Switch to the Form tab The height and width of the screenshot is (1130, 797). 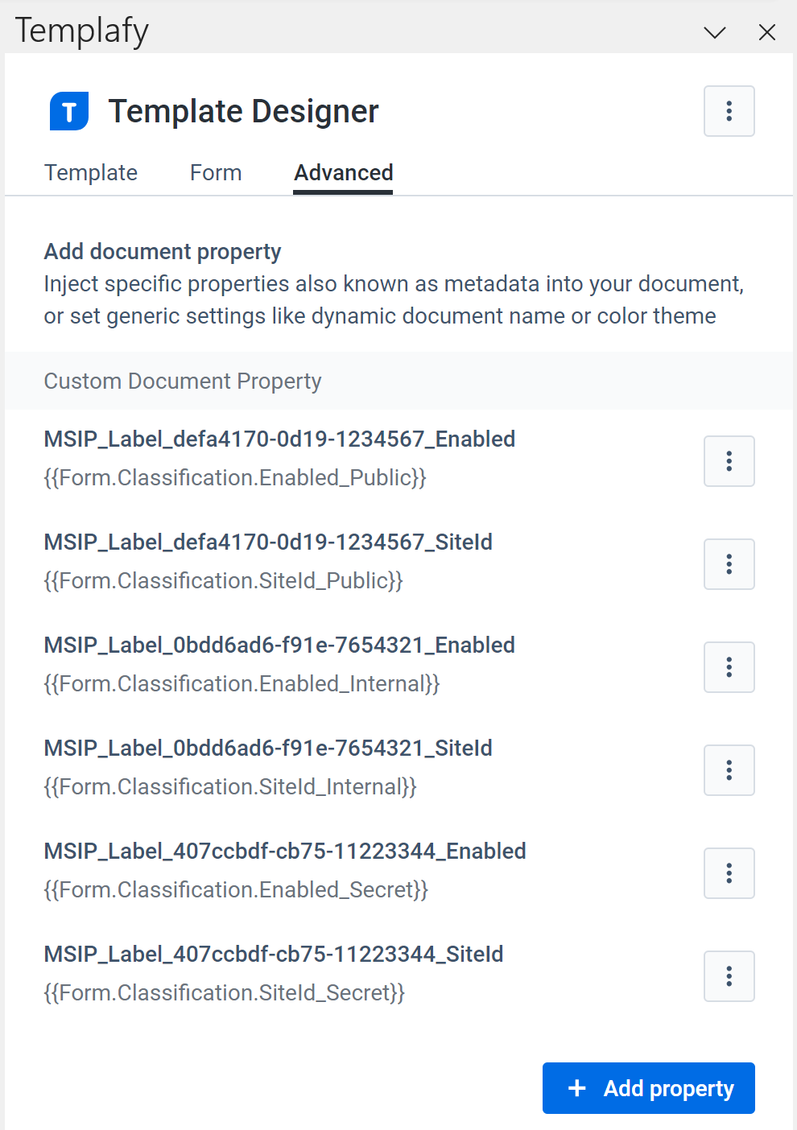[215, 172]
